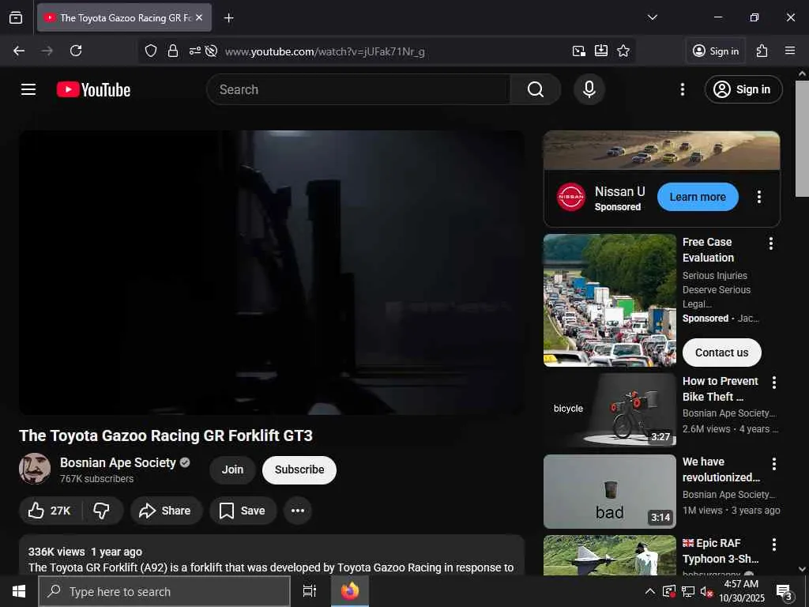809x607 pixels.
Task: Click the YouTube Sign in button
Action: [x=743, y=89]
